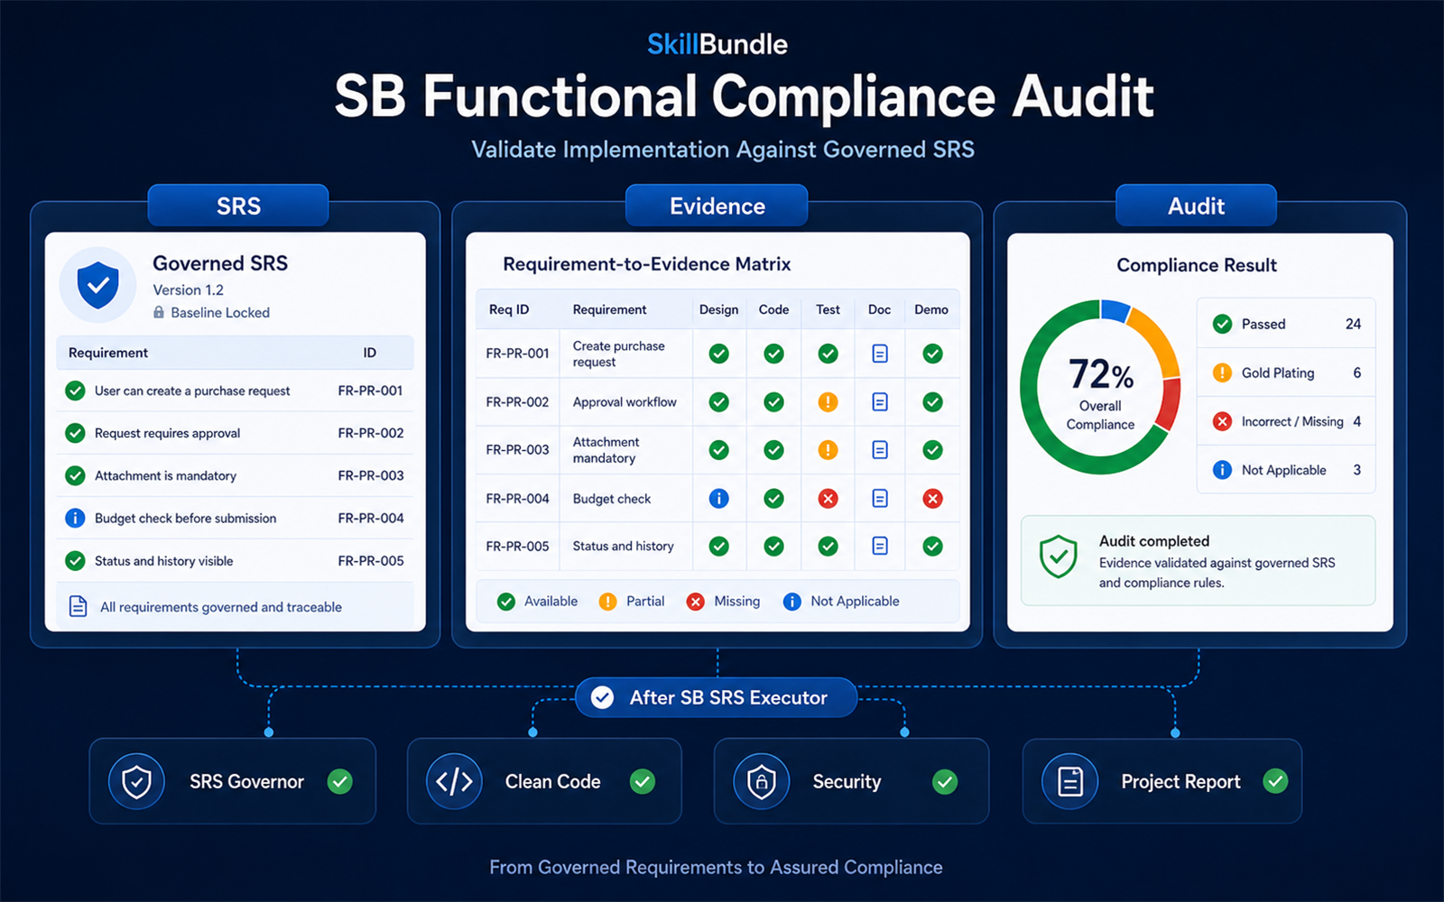Click the red Incorrect / Missing icon
This screenshot has height=902, width=1444.
[1222, 421]
